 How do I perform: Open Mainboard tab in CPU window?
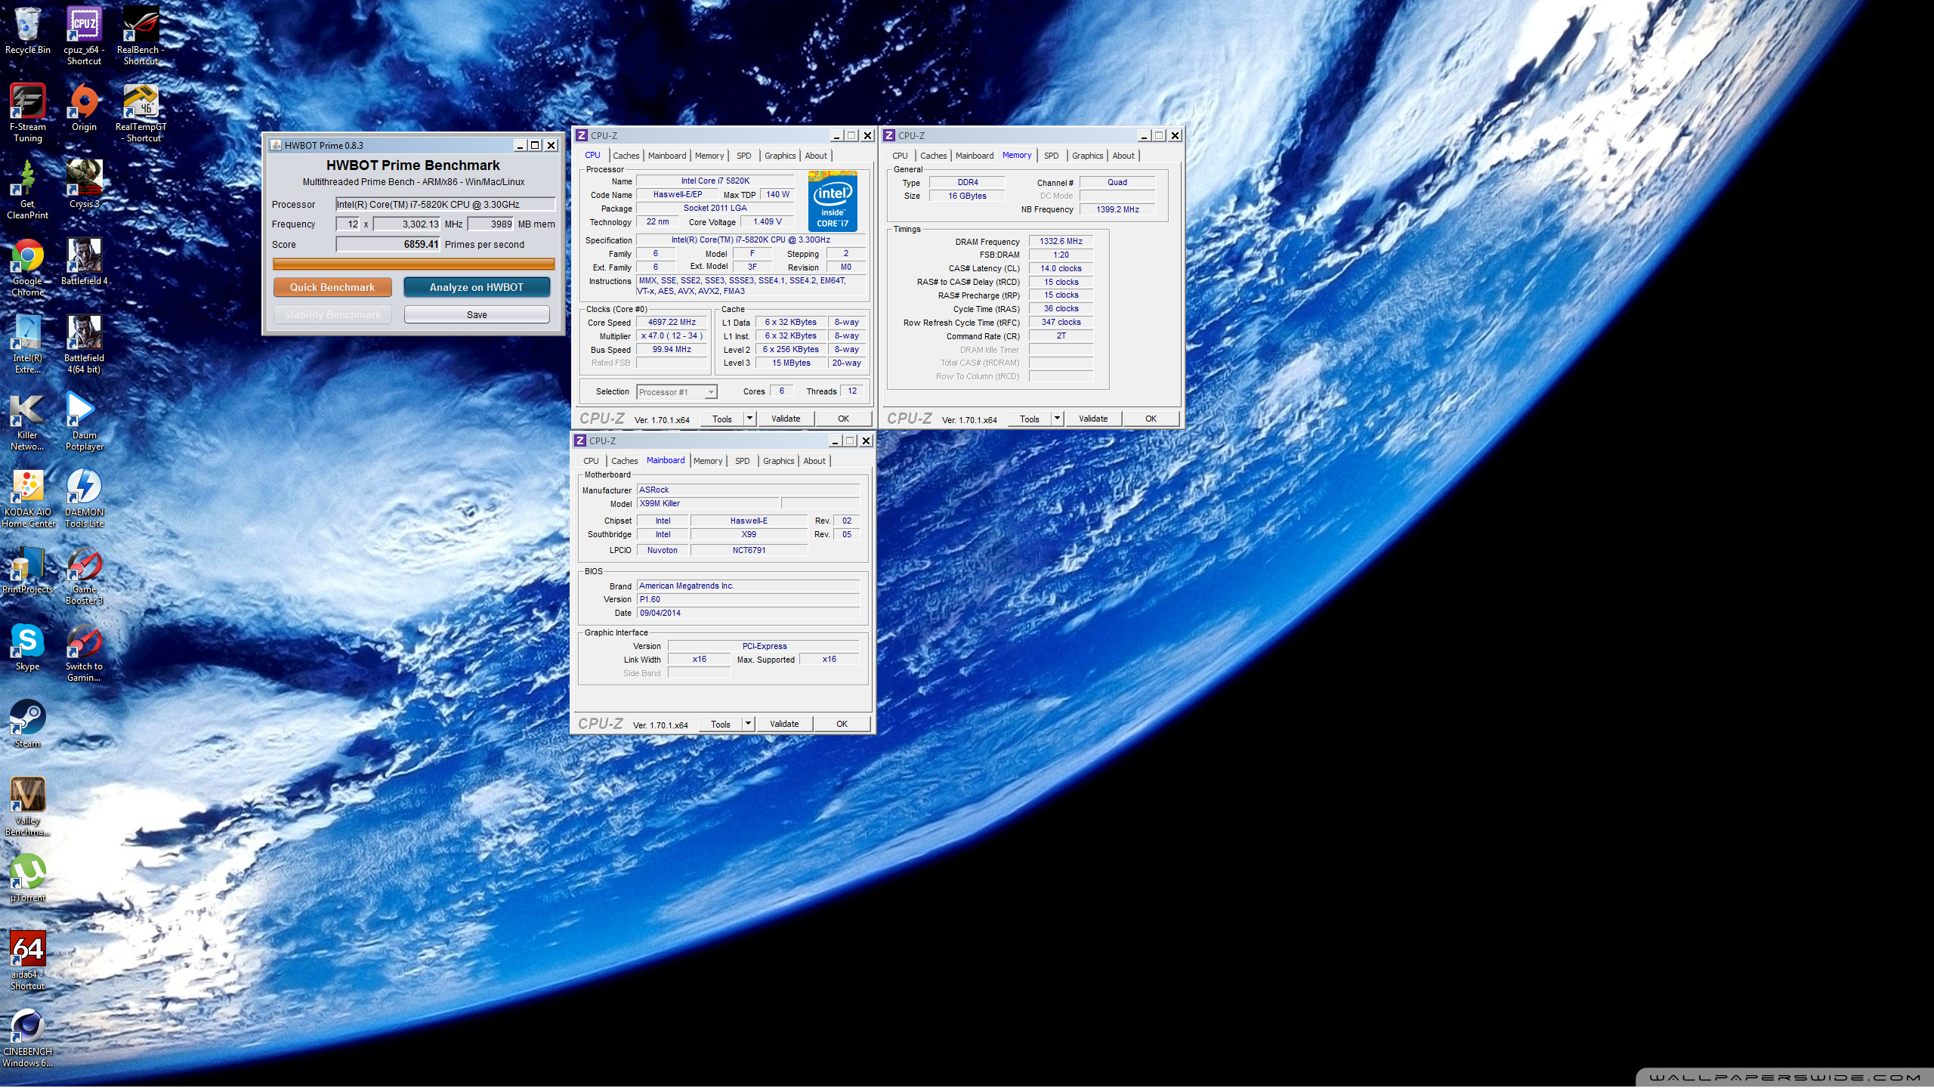pyautogui.click(x=667, y=156)
